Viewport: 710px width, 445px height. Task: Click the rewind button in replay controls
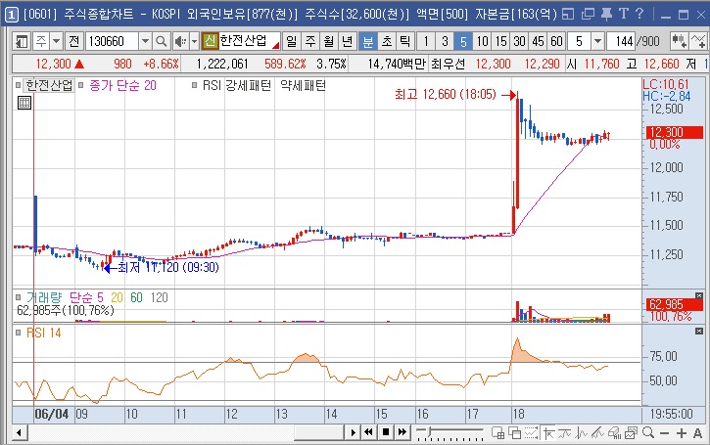coord(368,432)
